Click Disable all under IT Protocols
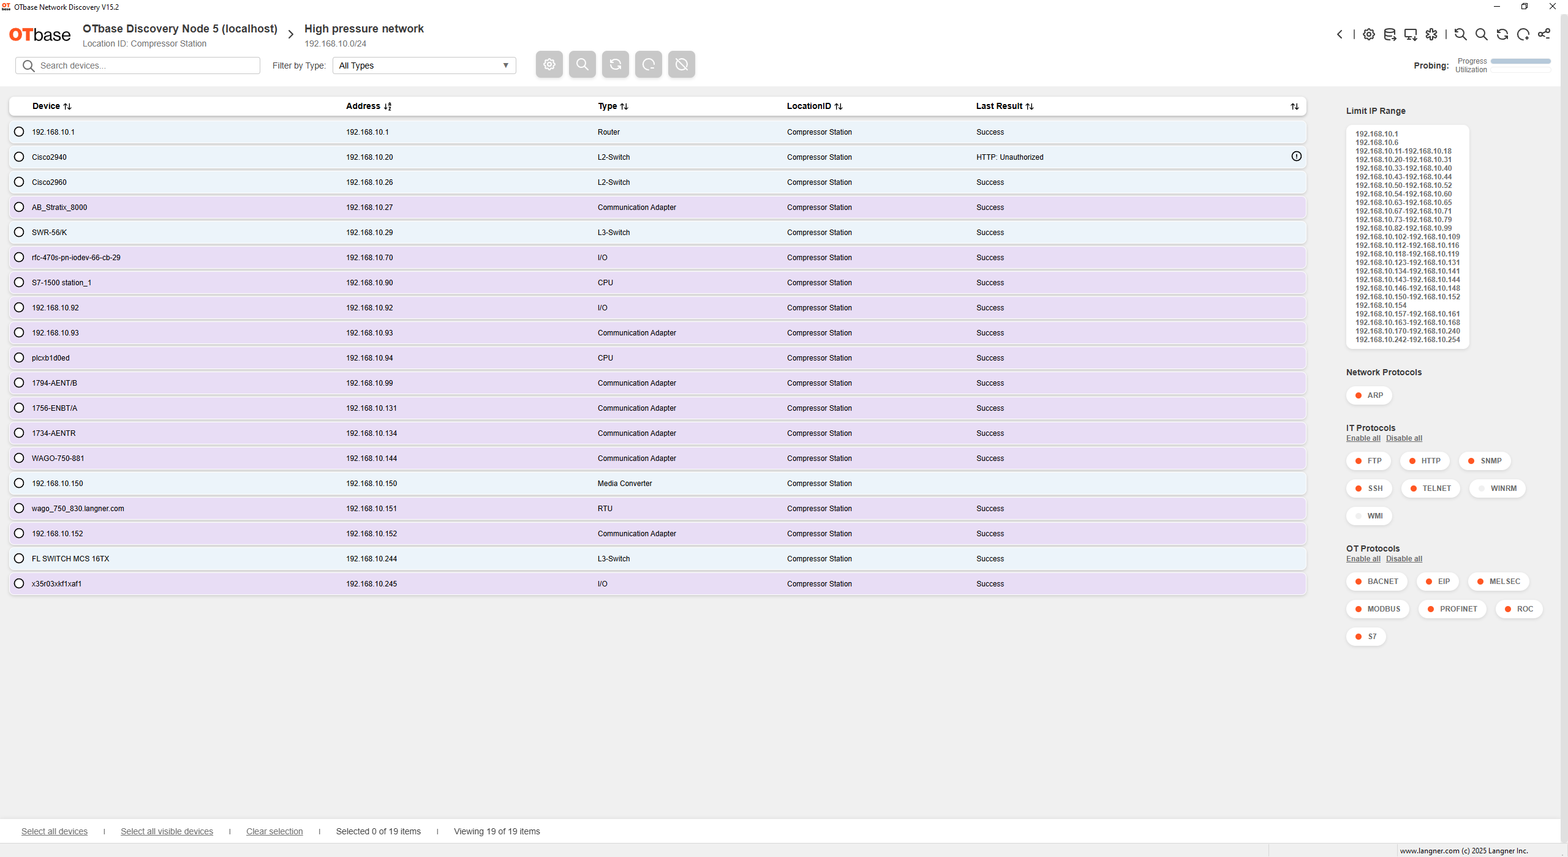The width and height of the screenshot is (1568, 857). [x=1404, y=438]
